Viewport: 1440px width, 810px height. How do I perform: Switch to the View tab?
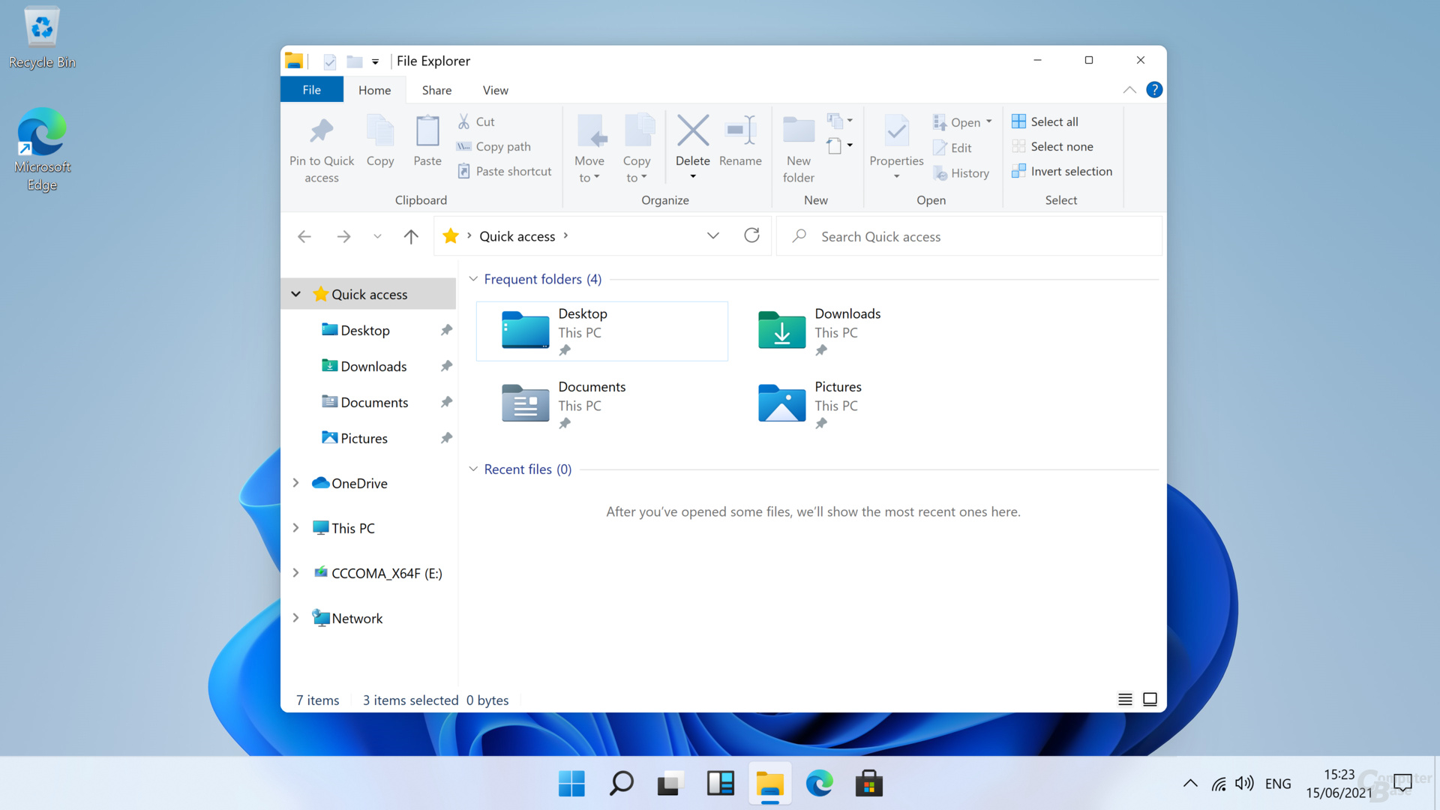[495, 90]
